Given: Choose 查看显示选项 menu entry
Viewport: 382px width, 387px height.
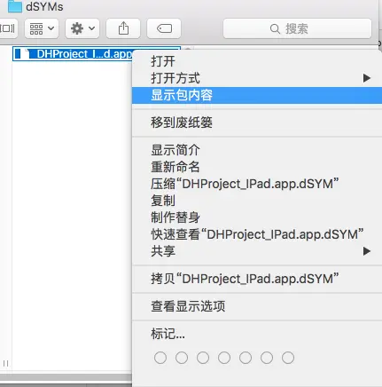Looking at the screenshot, I should coord(257,306).
